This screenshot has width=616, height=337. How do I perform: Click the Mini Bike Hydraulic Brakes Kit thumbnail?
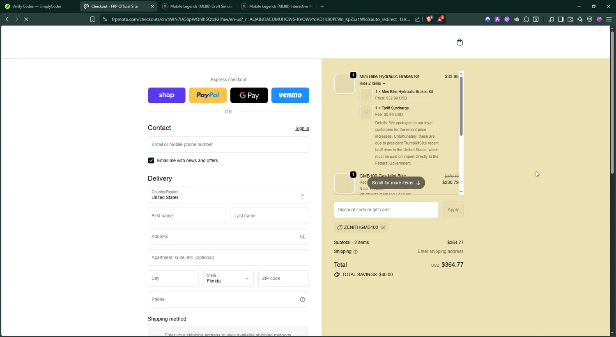tap(345, 84)
